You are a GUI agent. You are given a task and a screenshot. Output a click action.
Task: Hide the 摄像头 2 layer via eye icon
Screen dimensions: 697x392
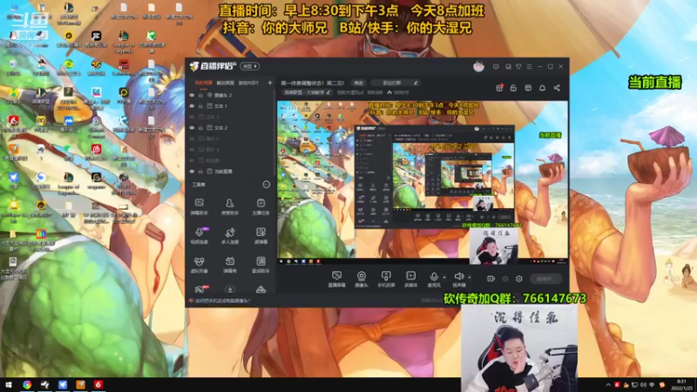[x=192, y=95]
